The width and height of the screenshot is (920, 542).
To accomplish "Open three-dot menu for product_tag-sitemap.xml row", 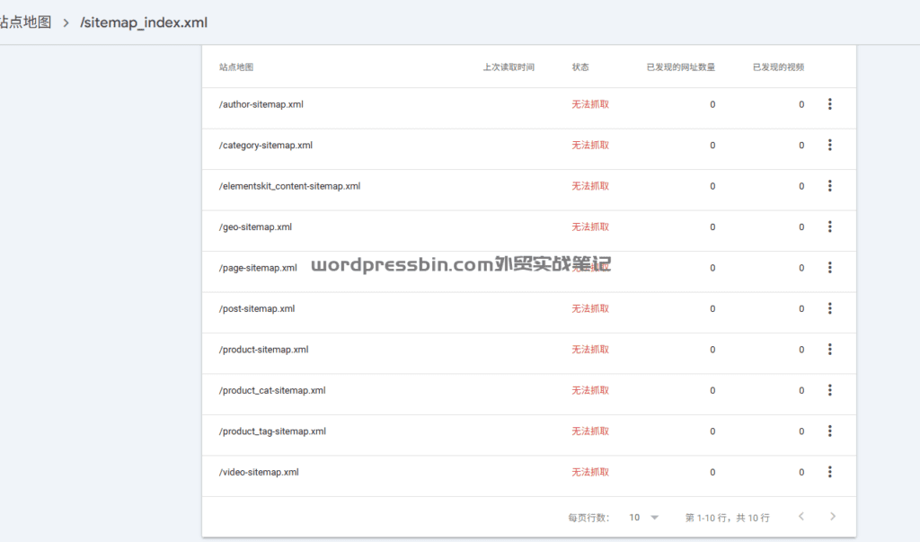I will tap(829, 431).
